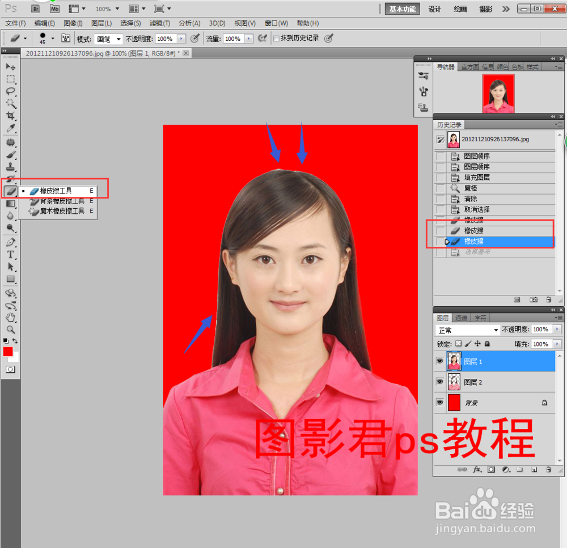
Task: Switch to 摄影 workspace
Action: click(x=486, y=9)
